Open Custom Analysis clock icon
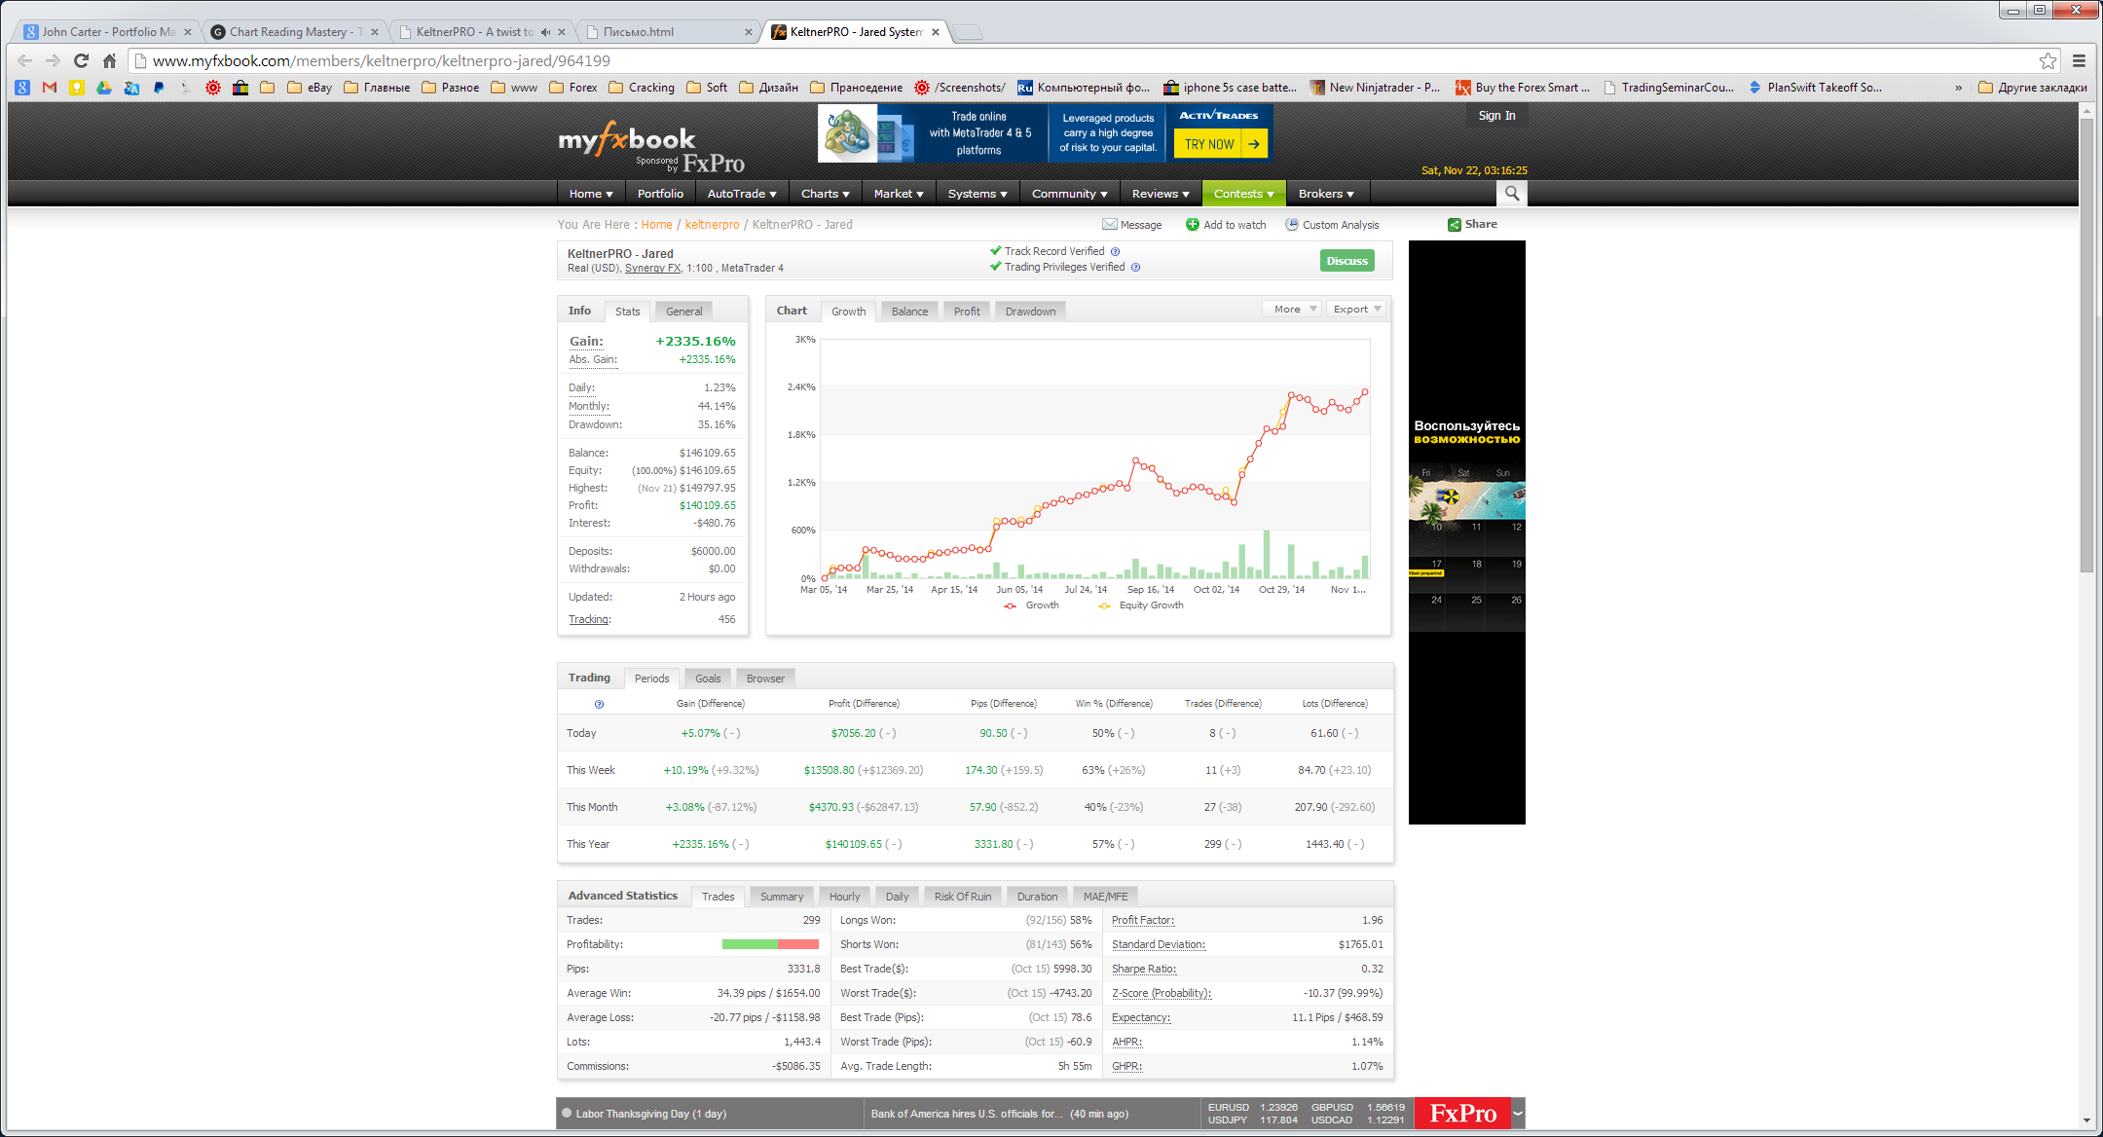 (x=1292, y=225)
